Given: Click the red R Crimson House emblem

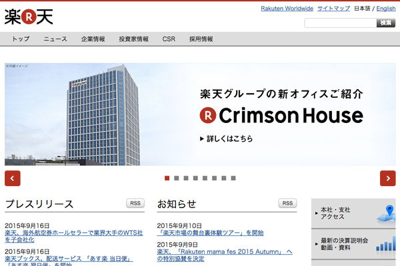Looking at the screenshot, I should click(x=208, y=115).
